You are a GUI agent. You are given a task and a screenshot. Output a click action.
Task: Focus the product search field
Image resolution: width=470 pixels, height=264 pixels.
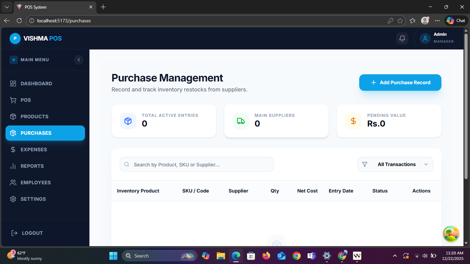pyautogui.click(x=197, y=164)
